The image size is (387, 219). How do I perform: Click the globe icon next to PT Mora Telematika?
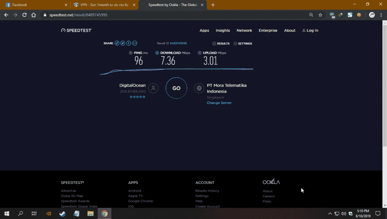pyautogui.click(x=199, y=88)
